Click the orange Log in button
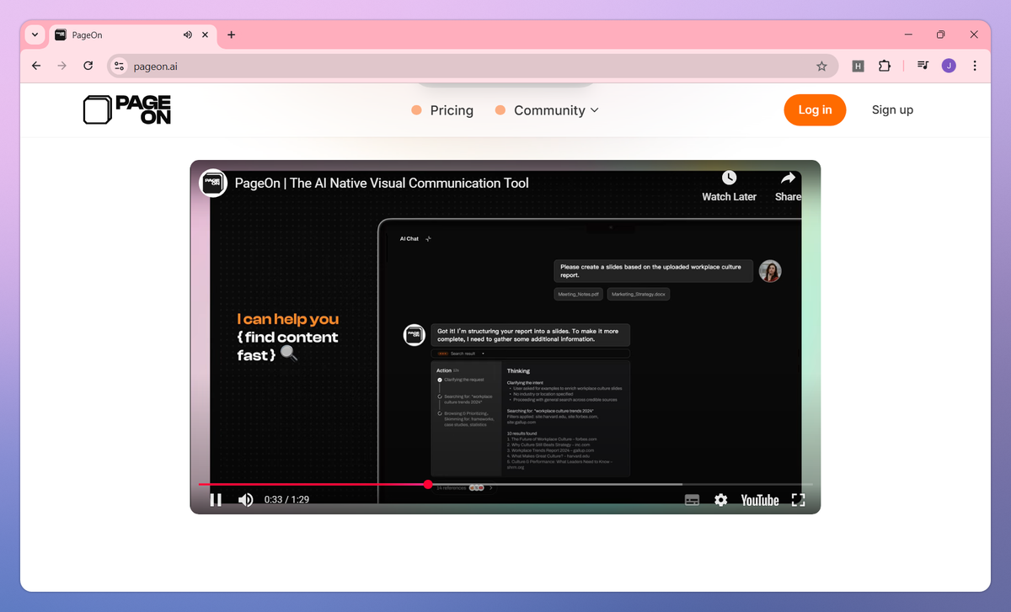This screenshot has width=1011, height=612. coord(815,109)
